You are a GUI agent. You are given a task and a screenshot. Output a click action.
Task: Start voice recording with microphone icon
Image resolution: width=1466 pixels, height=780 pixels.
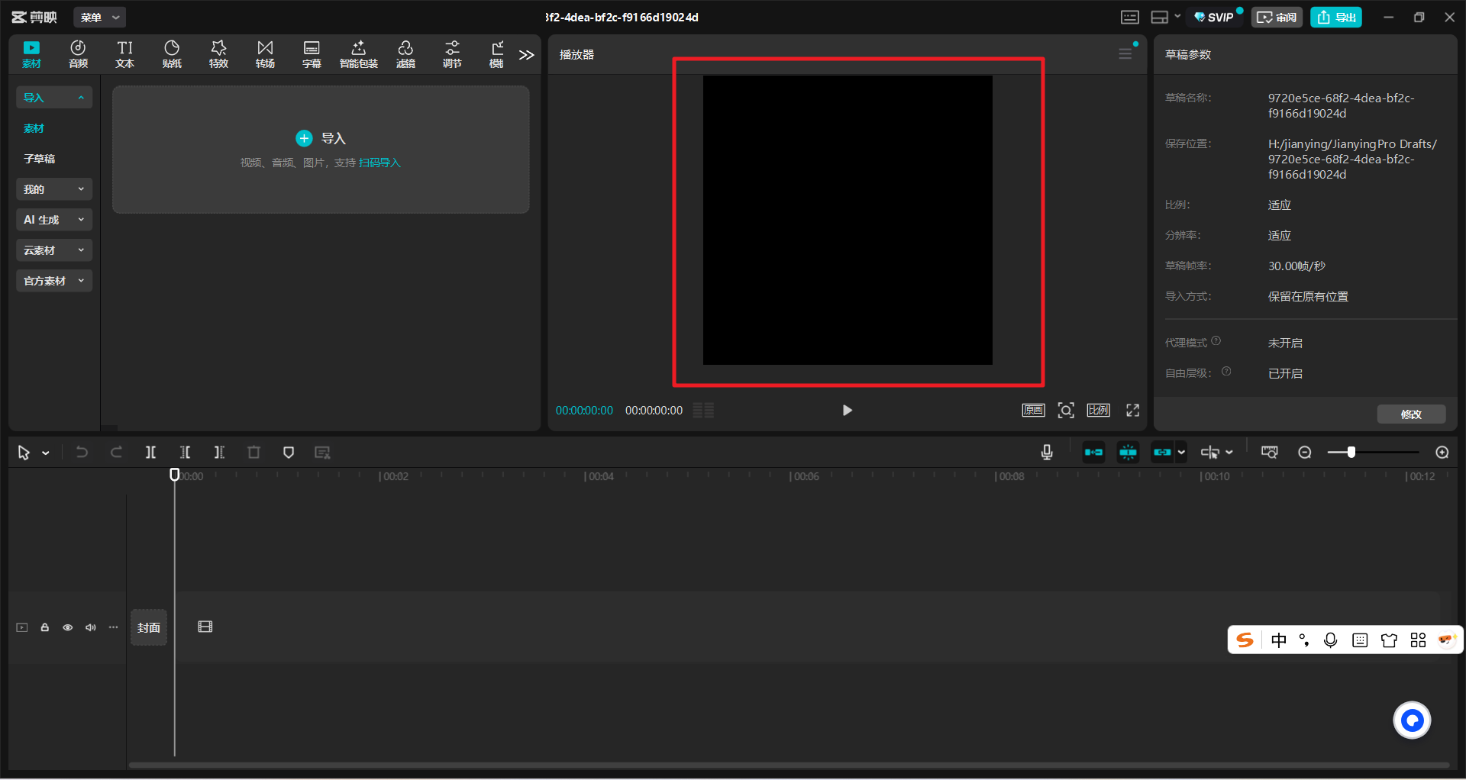click(1047, 453)
